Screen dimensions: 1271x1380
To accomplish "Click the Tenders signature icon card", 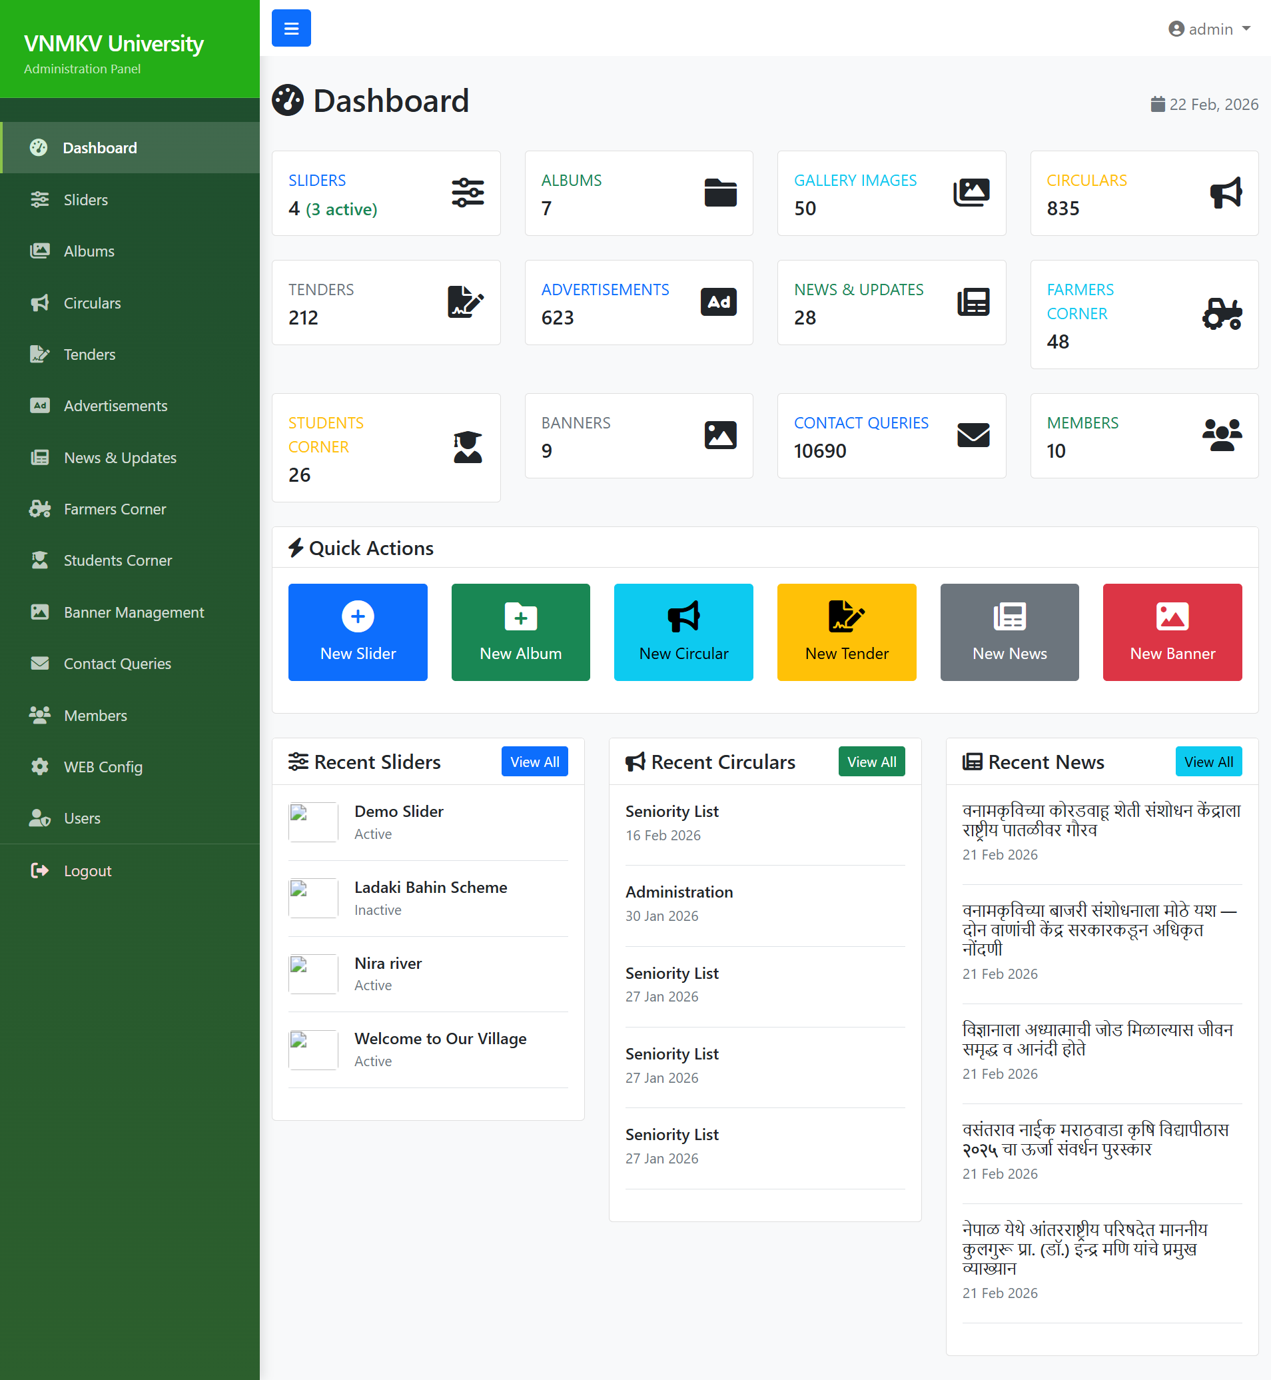I will click(466, 302).
